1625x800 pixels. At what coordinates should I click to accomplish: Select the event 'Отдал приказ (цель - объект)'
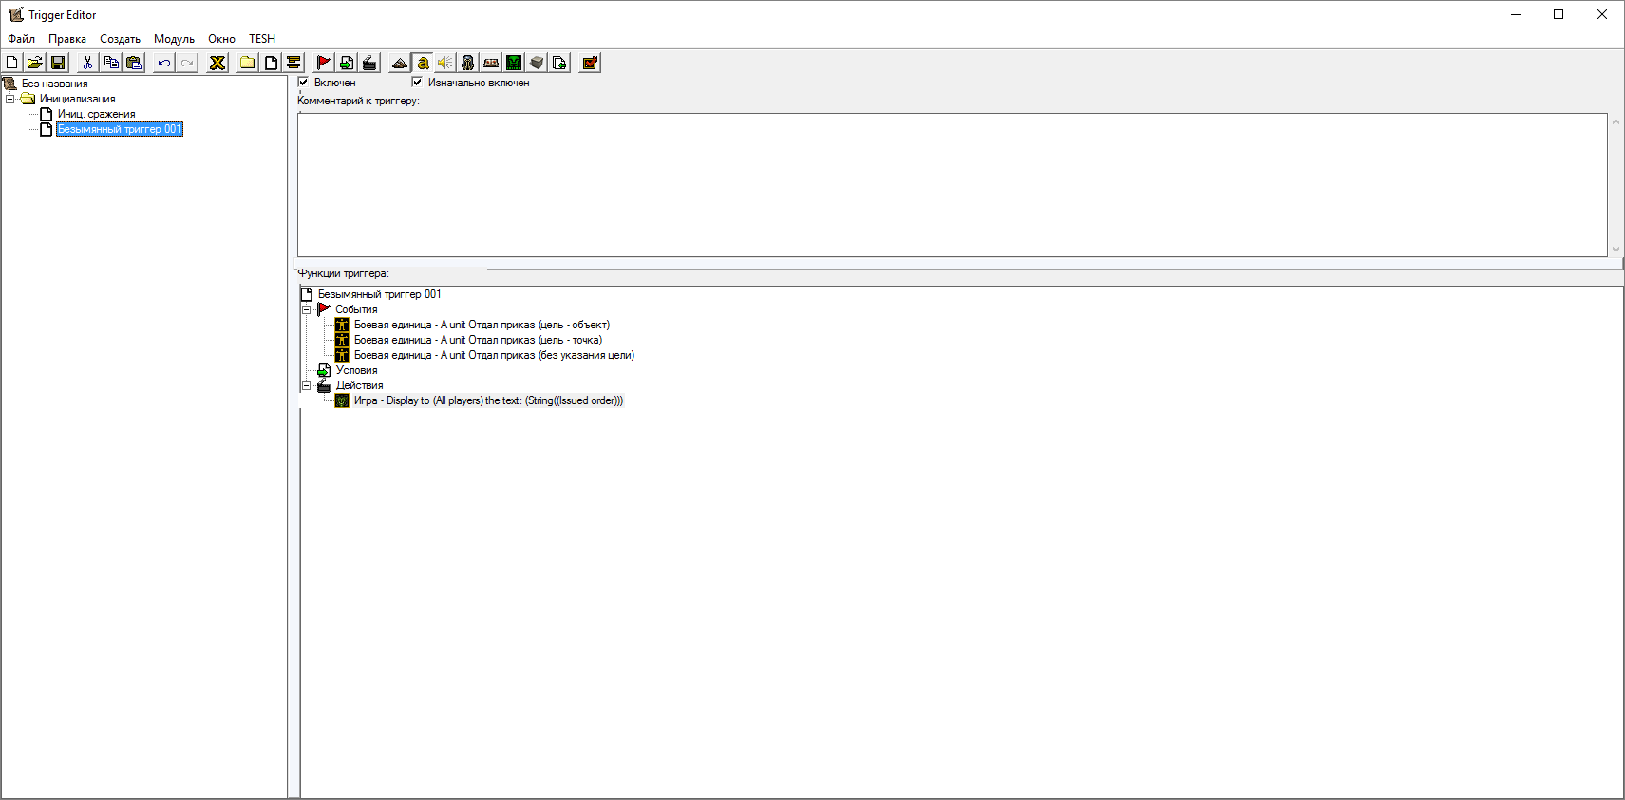482,325
